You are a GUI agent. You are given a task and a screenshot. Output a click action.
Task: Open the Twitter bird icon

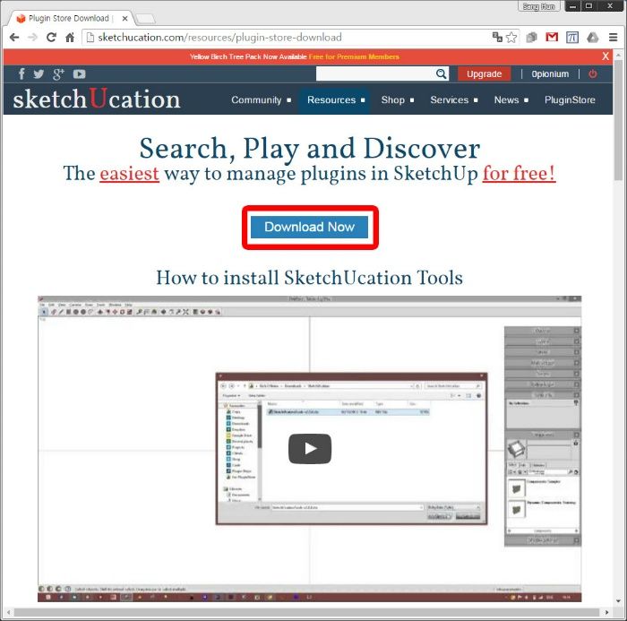[39, 73]
